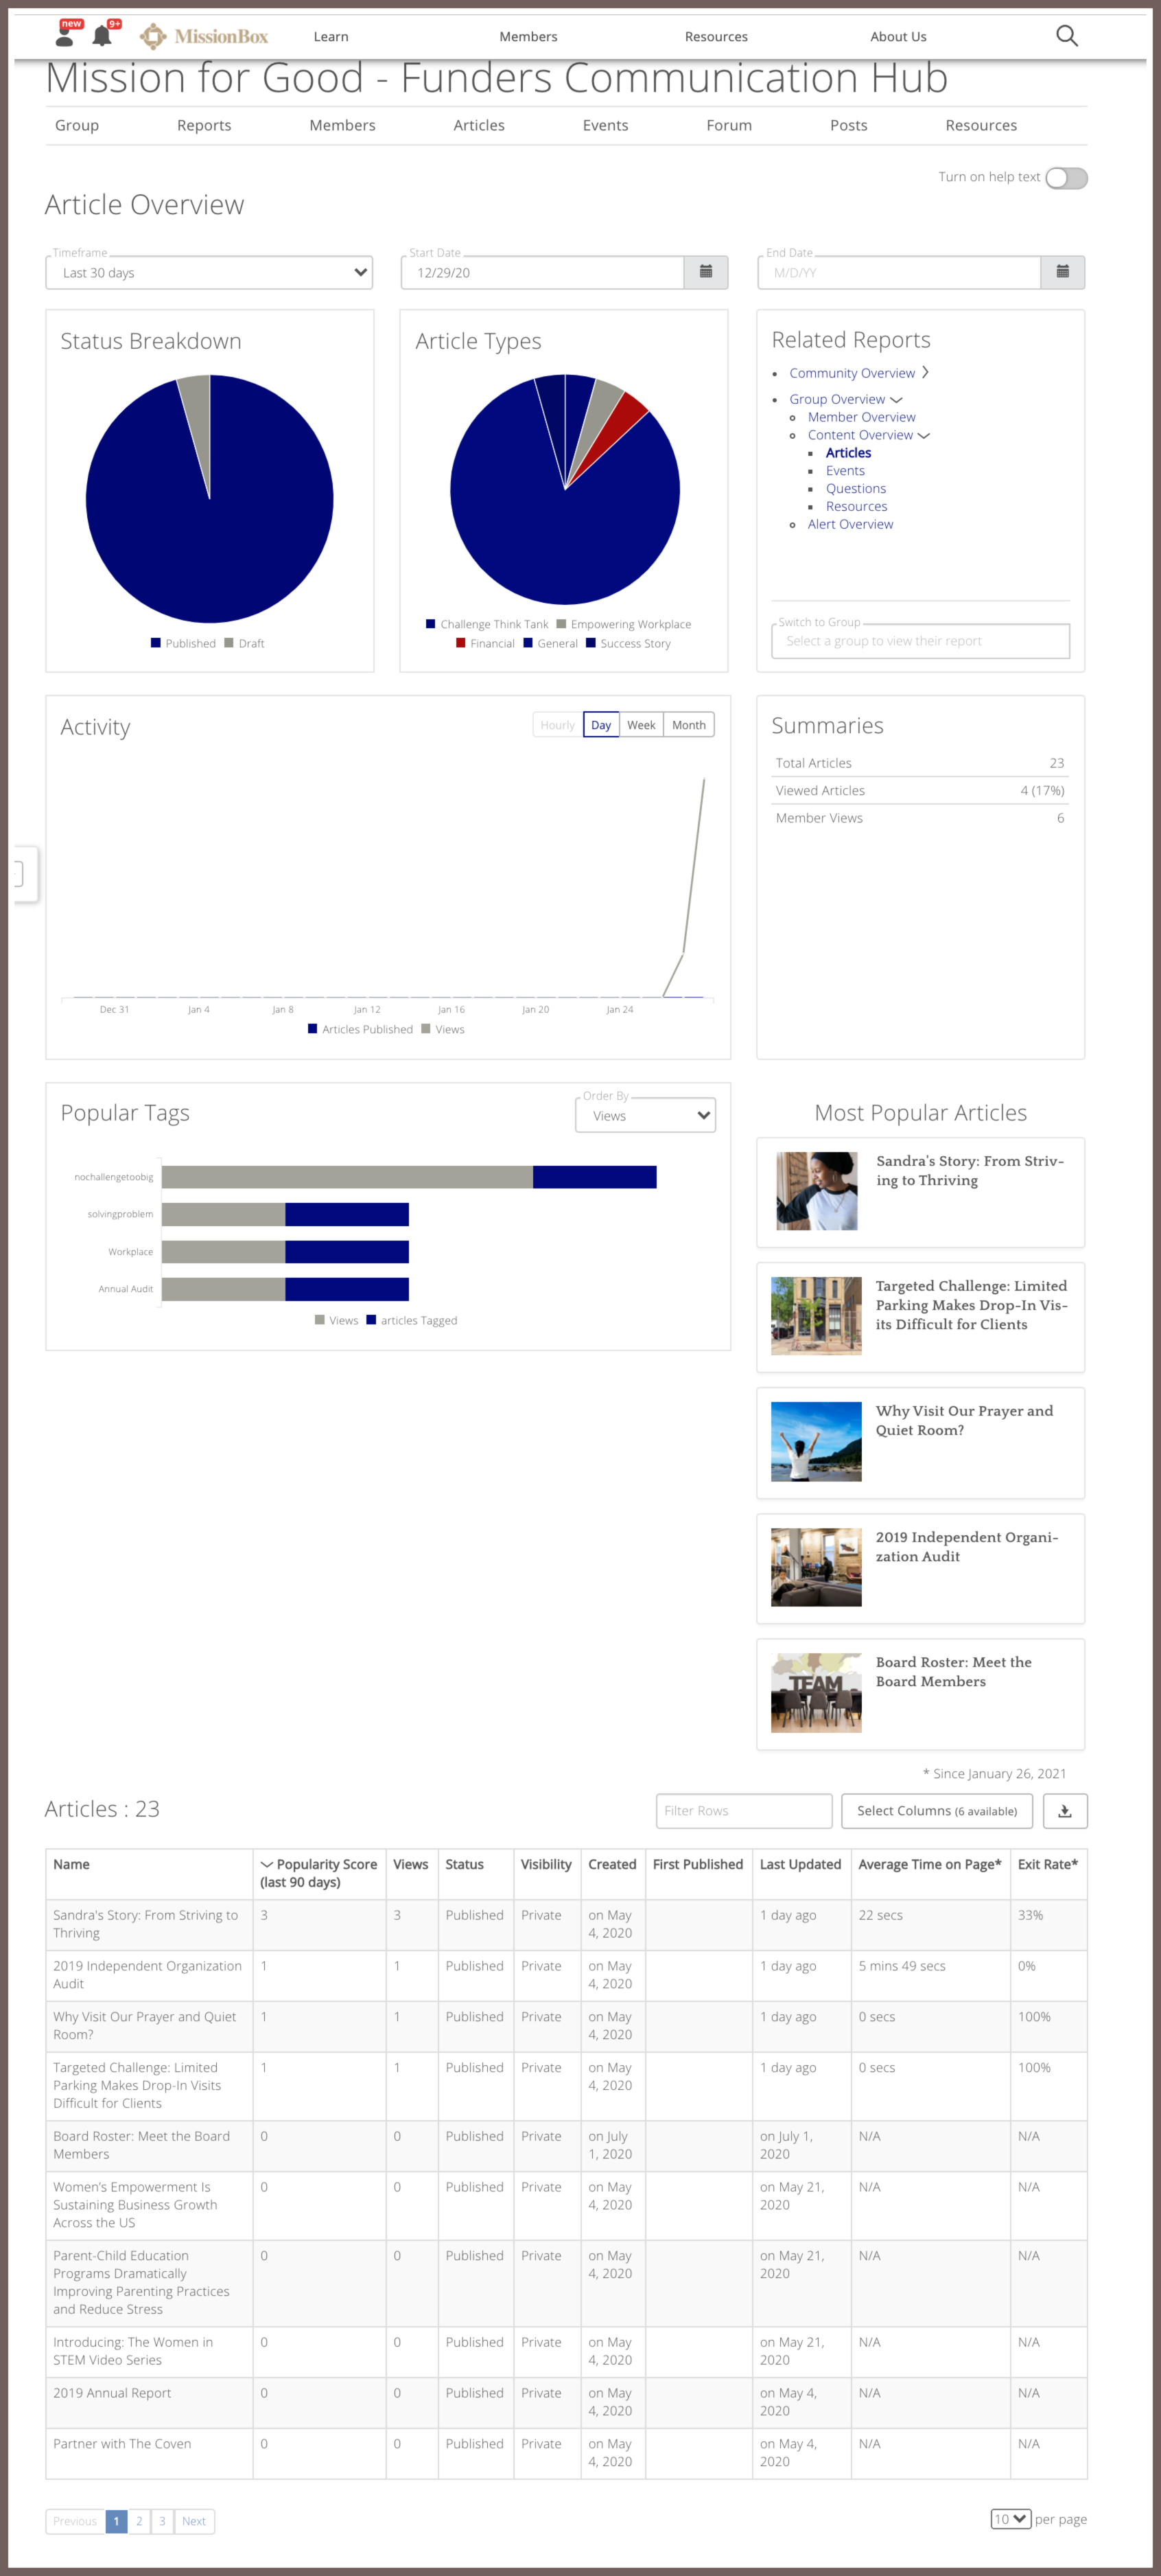
Task: Open the search magnifier icon
Action: tap(1066, 36)
